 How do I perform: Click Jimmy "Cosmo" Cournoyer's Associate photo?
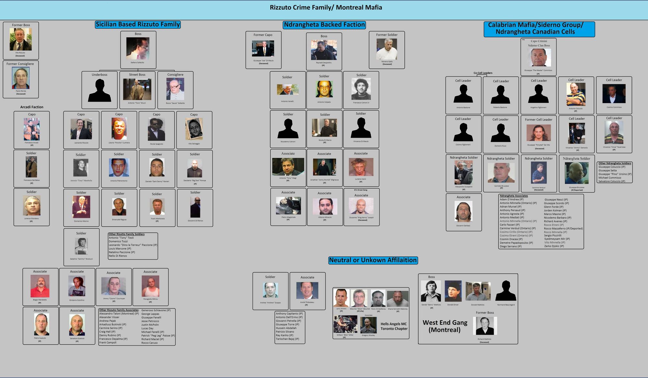(x=113, y=286)
